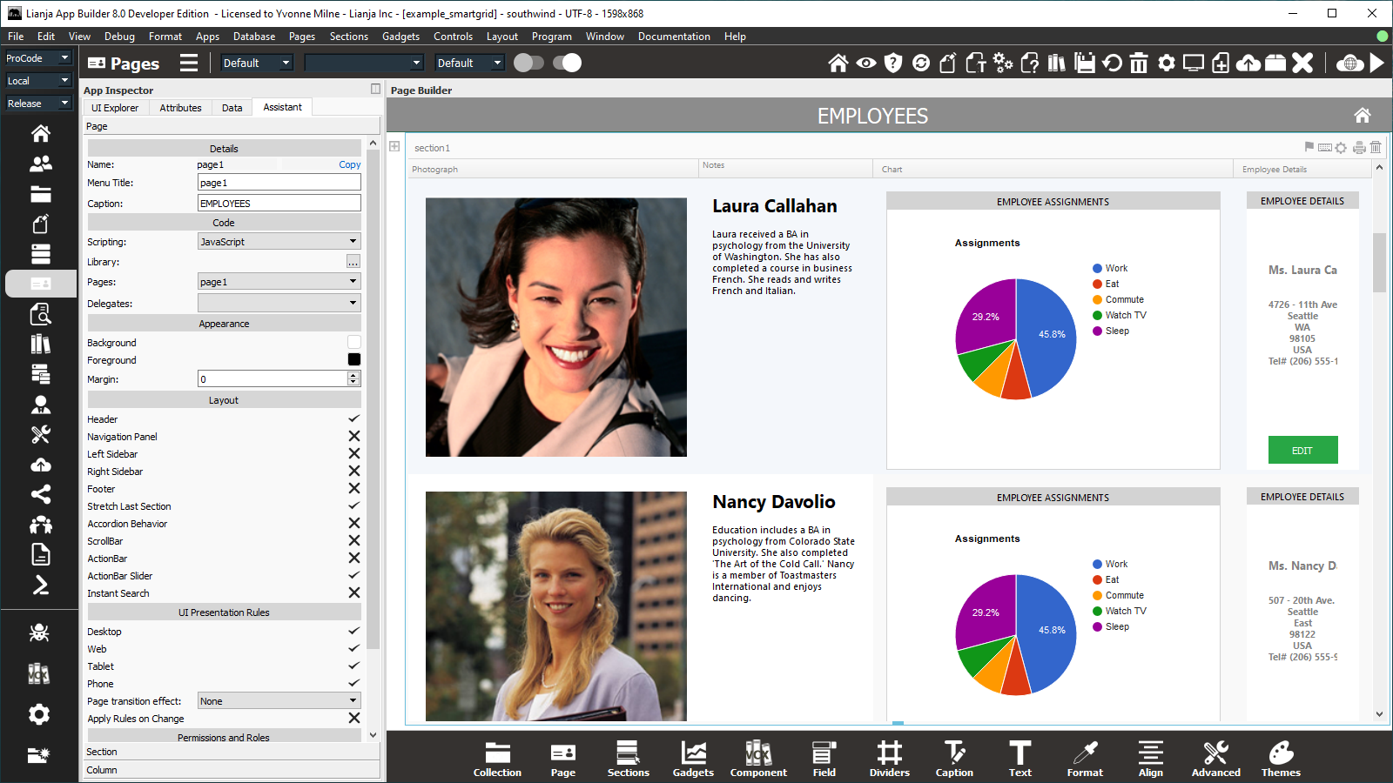Toggle Apply Rules on Change option
1393x783 pixels.
(x=353, y=719)
